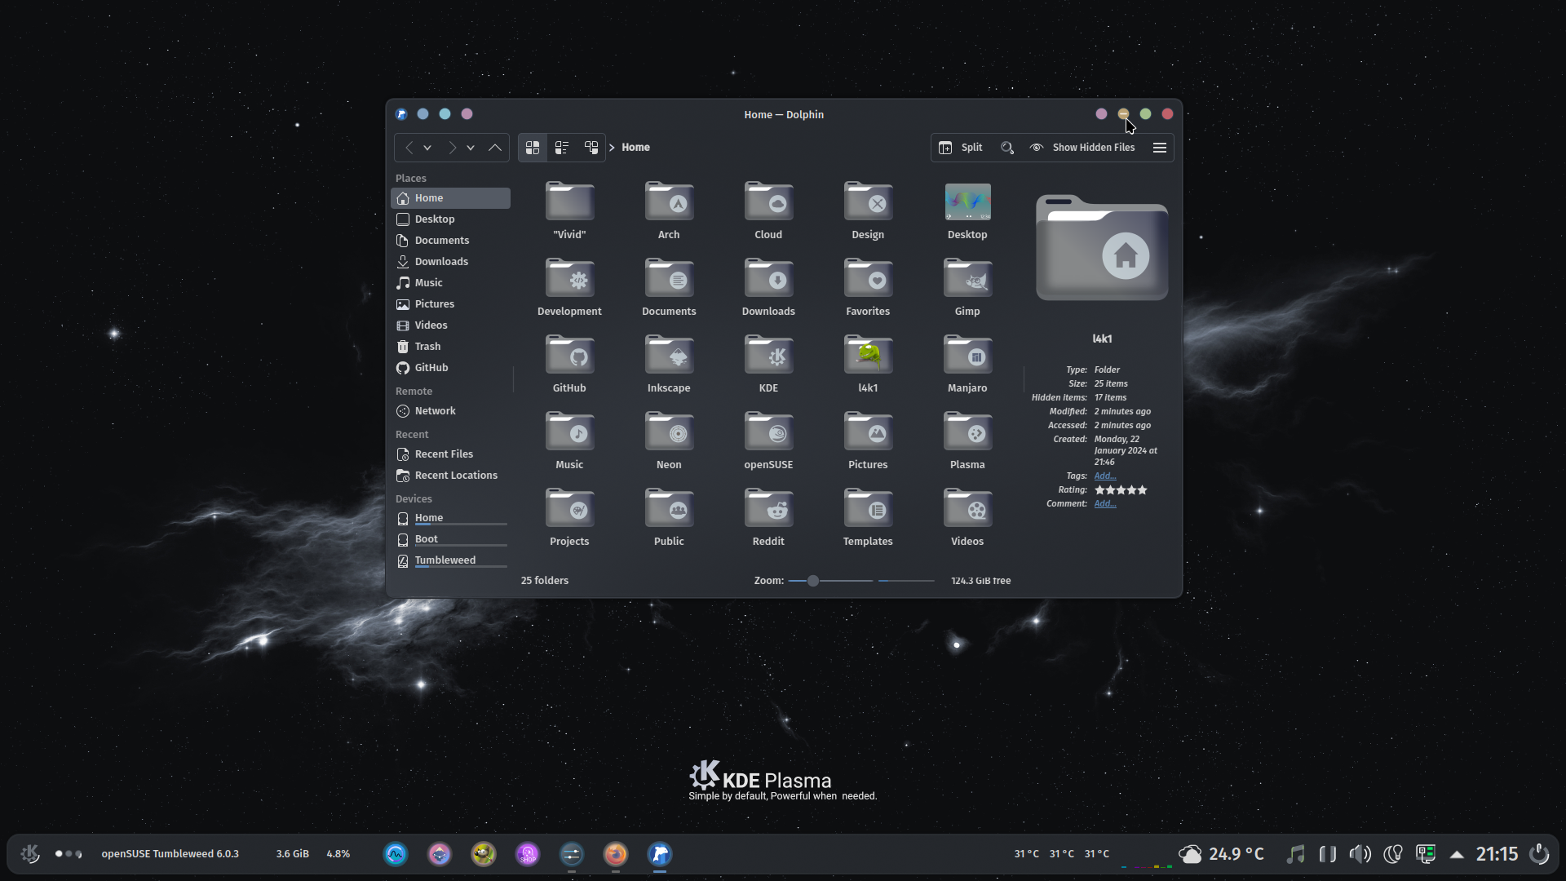Toggle Split view
Image resolution: width=1566 pixels, height=881 pixels.
click(x=961, y=148)
